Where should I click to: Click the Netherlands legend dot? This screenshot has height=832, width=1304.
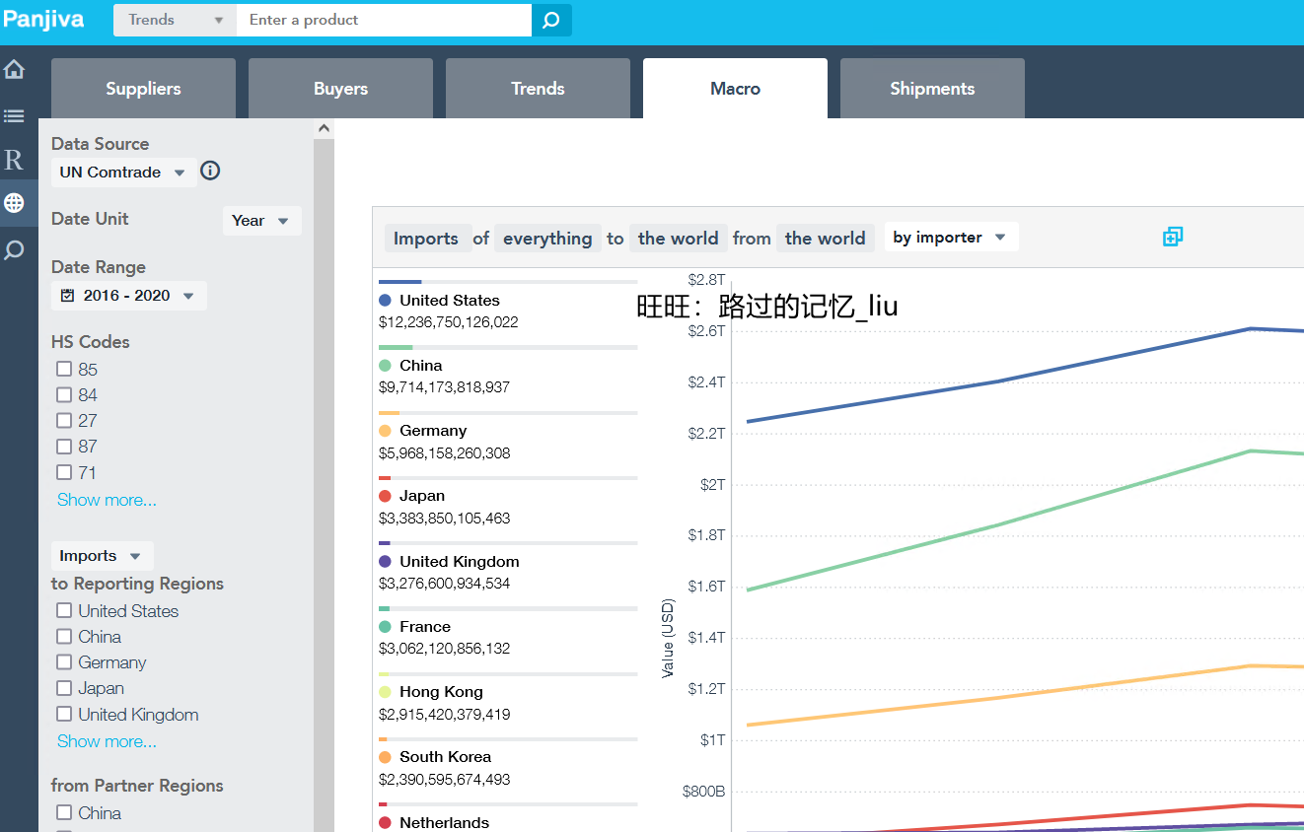385,822
